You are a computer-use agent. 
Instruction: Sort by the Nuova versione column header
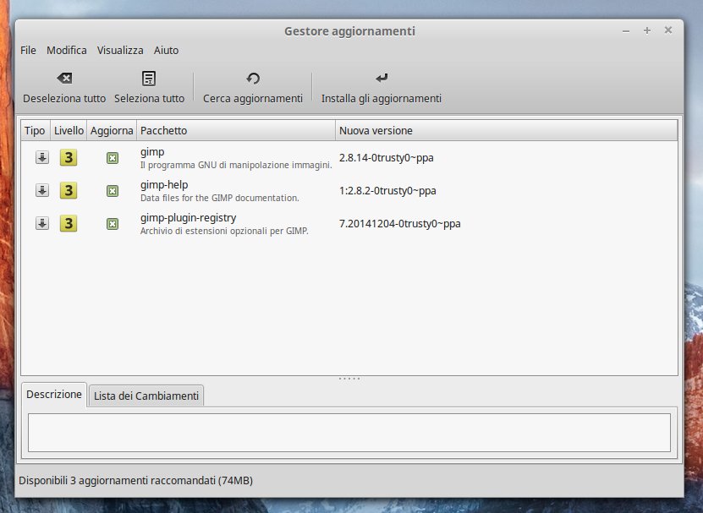[x=506, y=130]
